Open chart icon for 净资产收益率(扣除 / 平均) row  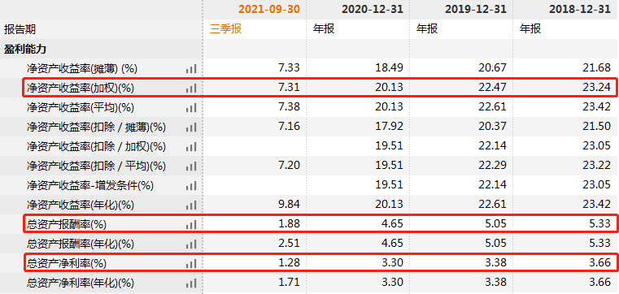[x=191, y=166]
